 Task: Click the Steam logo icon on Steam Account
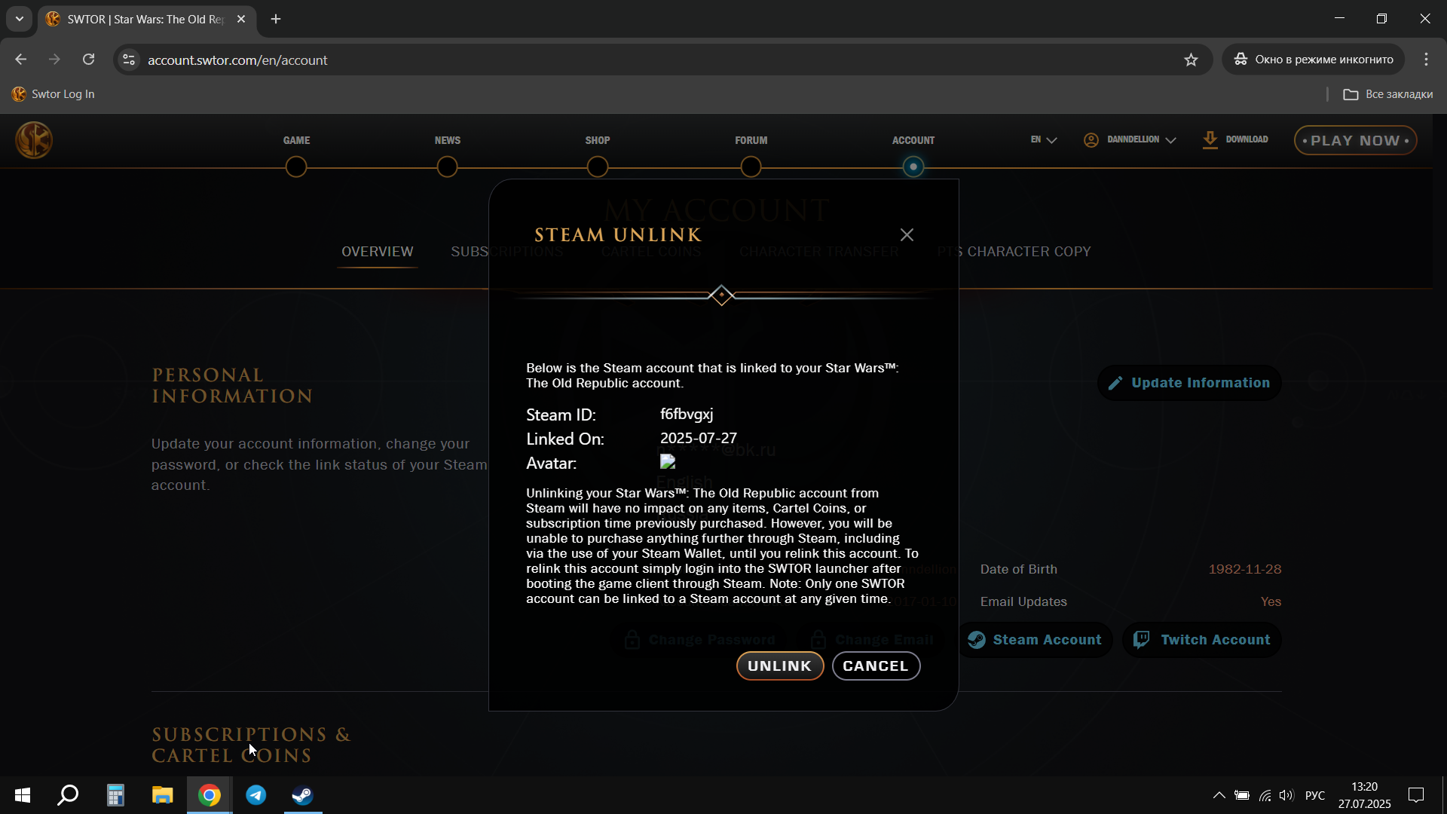[977, 640]
